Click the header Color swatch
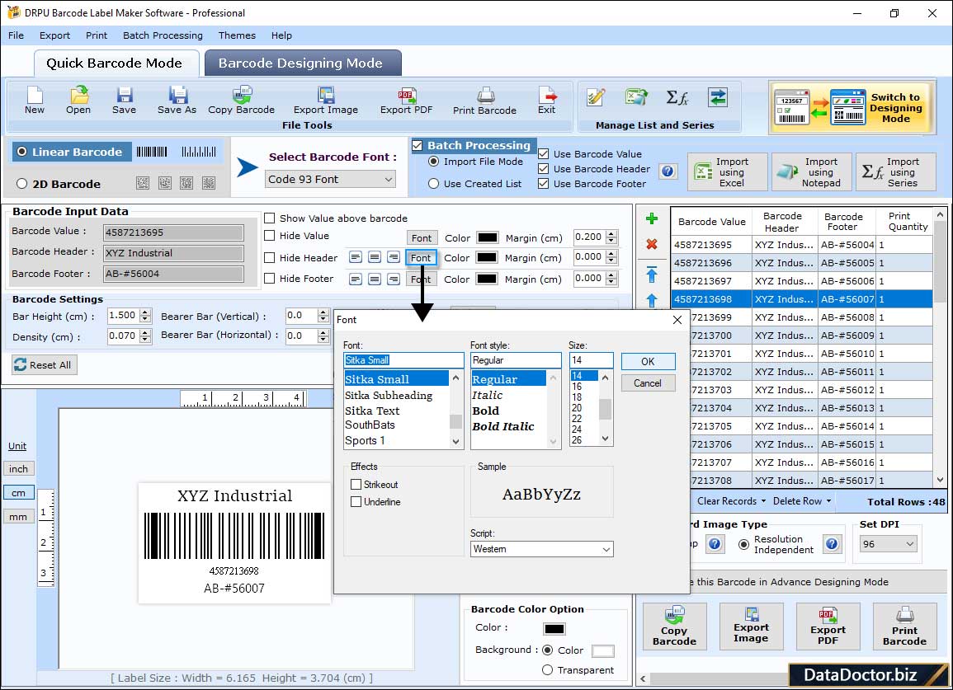 pyautogui.click(x=487, y=257)
